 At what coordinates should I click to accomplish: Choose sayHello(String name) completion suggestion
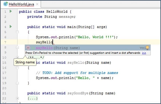tap(88, 48)
